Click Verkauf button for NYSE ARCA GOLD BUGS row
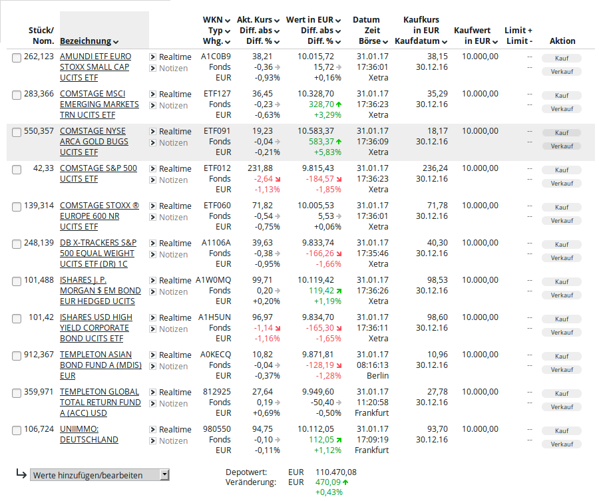 562,146
